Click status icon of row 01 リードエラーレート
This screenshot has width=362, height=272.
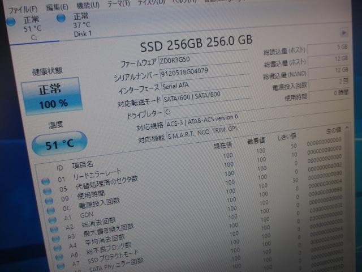coord(45,181)
